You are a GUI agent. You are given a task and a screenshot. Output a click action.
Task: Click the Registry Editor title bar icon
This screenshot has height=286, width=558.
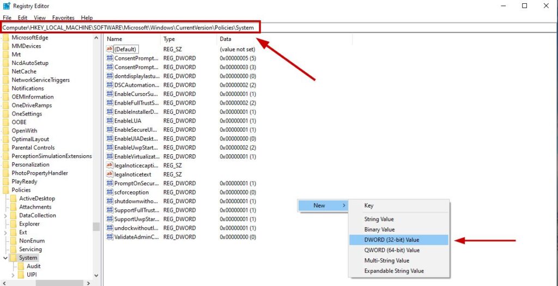pos(7,6)
